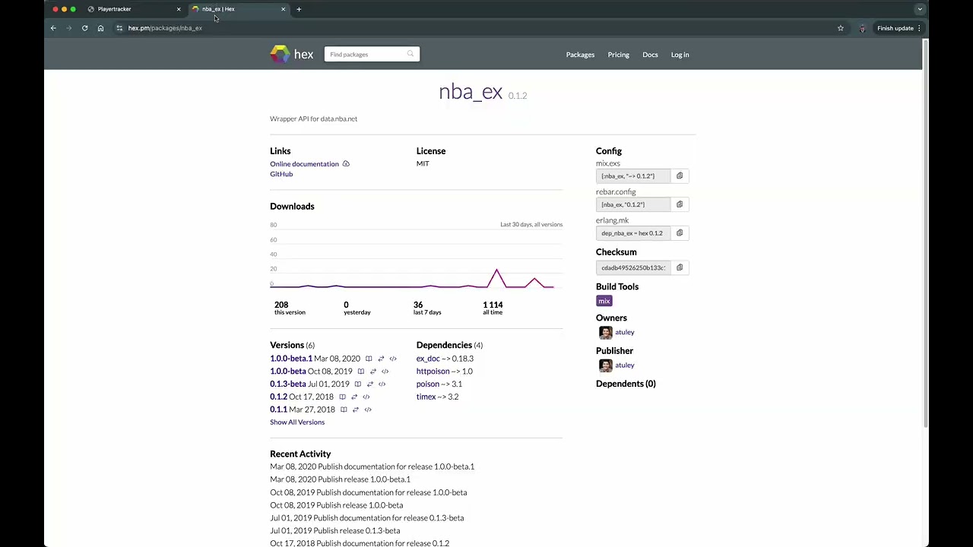Open the ex_doc dependency
This screenshot has height=547, width=973.
pos(428,359)
